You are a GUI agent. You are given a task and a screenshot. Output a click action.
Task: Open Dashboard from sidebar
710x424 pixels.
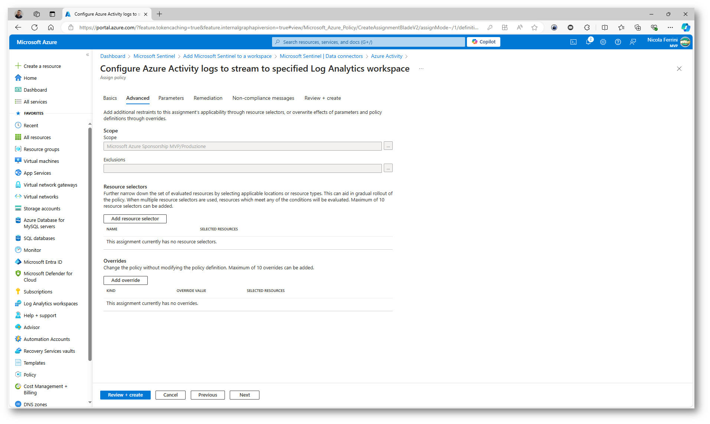[35, 90]
